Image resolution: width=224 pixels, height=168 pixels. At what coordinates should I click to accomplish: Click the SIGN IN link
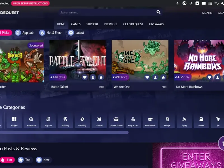click(x=207, y=13)
